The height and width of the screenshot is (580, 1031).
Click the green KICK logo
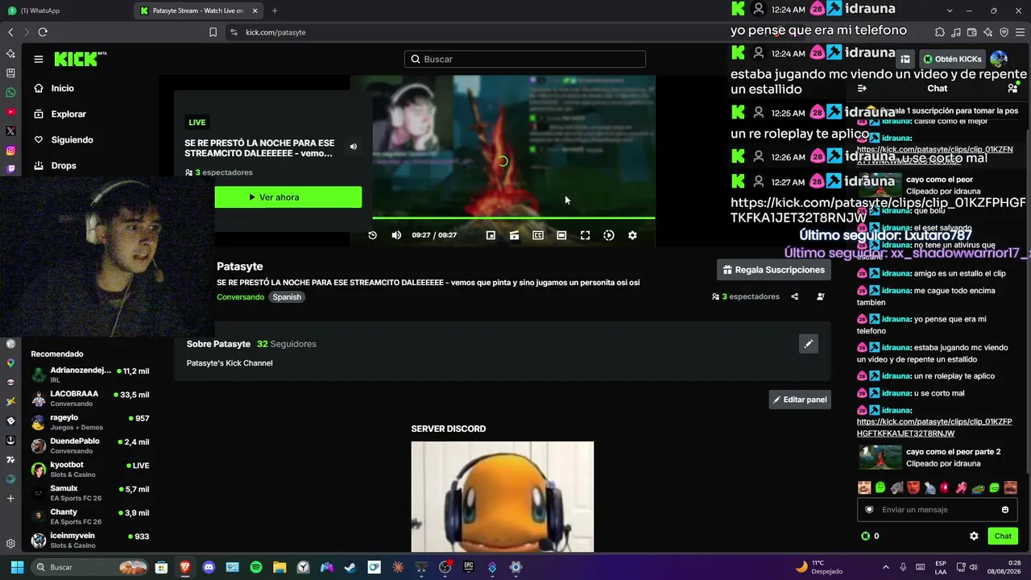[x=80, y=59]
